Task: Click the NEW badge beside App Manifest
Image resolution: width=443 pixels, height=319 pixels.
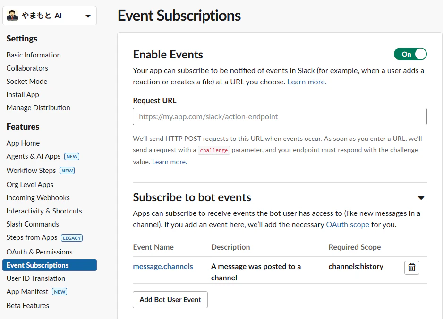Action: [60, 292]
